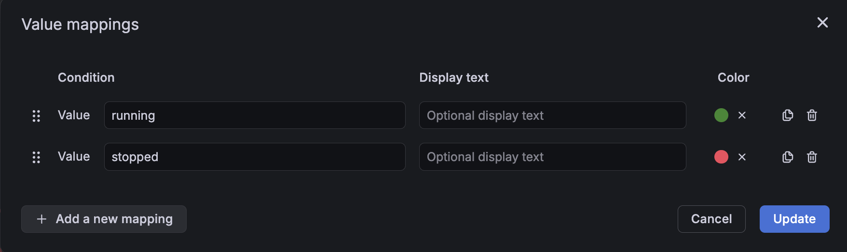Apply changes with the Update button

[794, 219]
